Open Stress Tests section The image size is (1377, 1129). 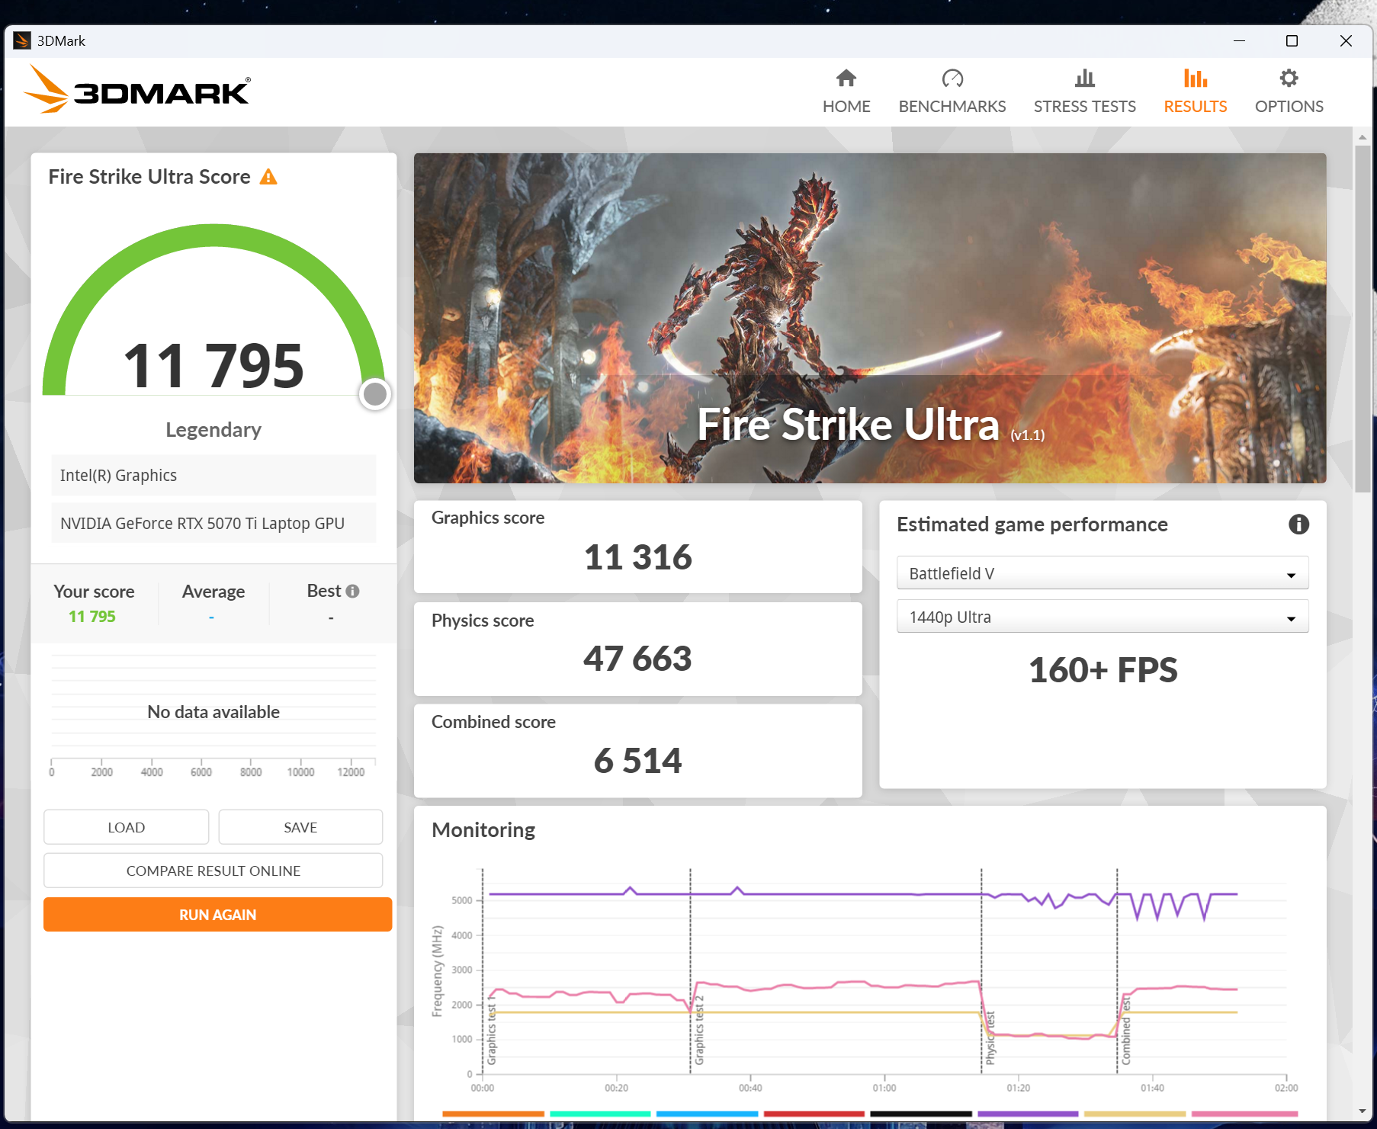click(x=1084, y=91)
